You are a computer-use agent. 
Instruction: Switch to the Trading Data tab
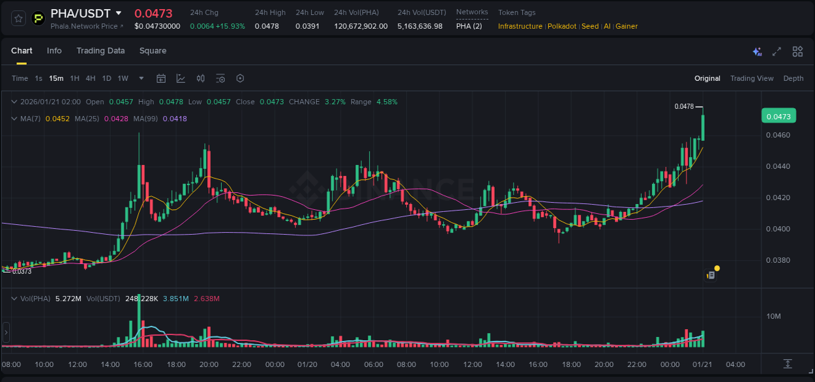click(x=100, y=51)
